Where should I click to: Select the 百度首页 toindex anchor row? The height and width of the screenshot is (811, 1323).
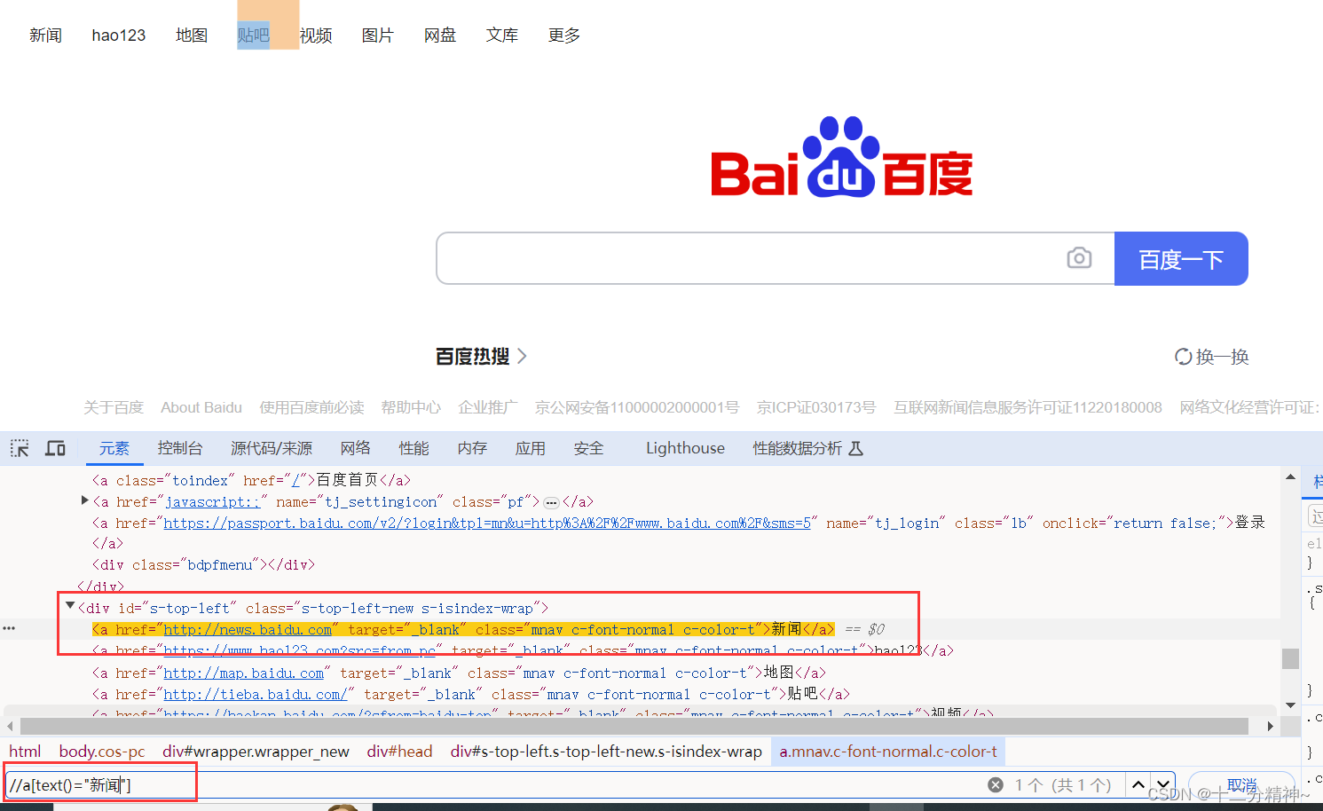coord(252,480)
